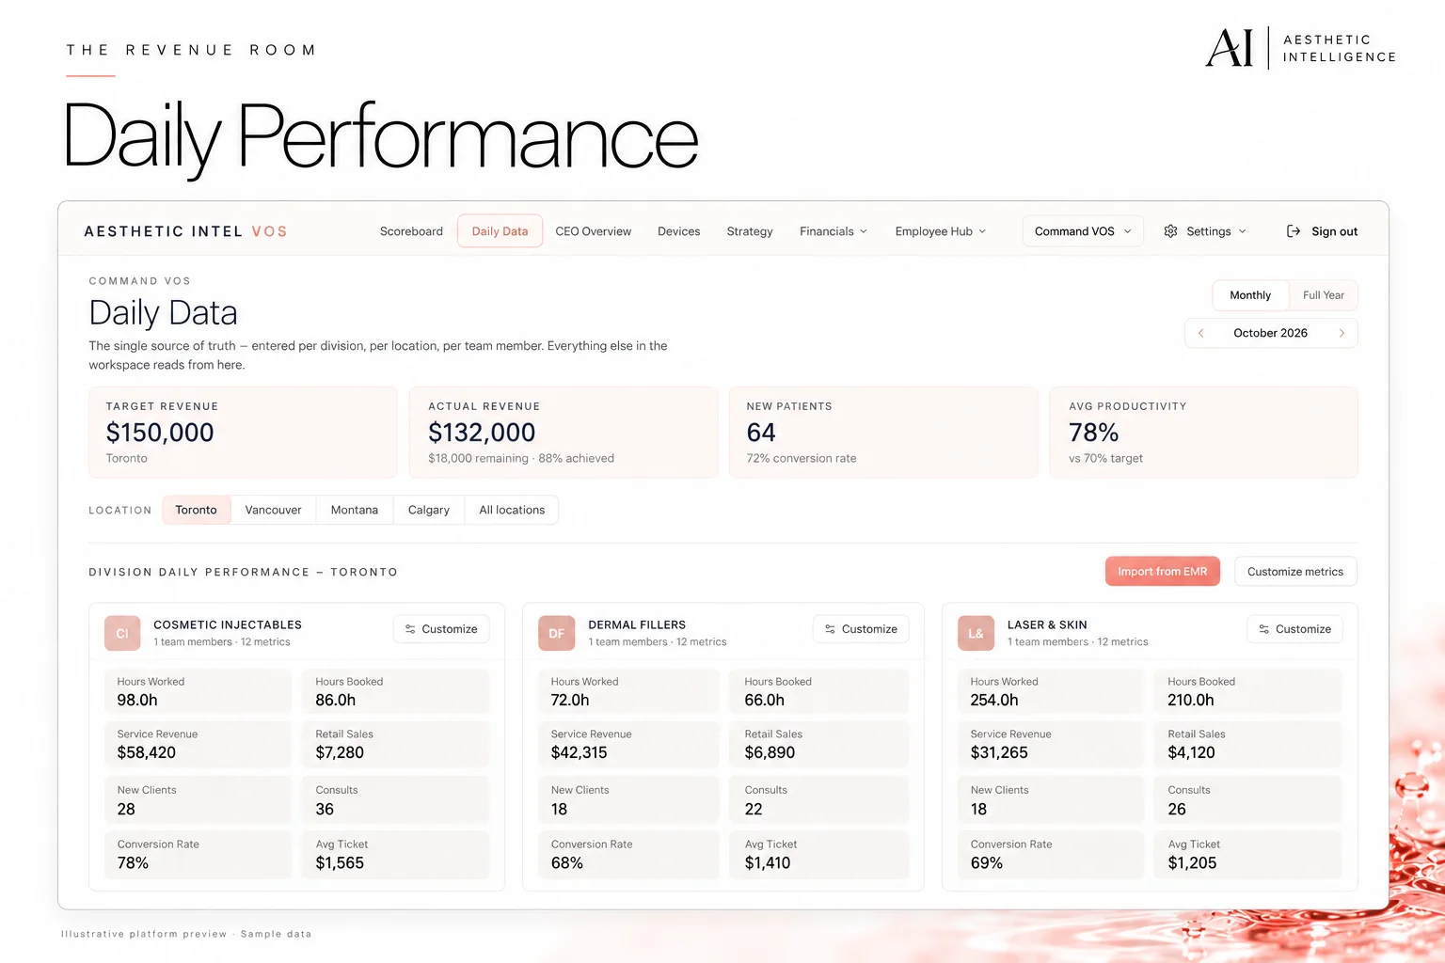This screenshot has width=1445, height=963.
Task: Select the Vancouver location
Action: coord(274,510)
